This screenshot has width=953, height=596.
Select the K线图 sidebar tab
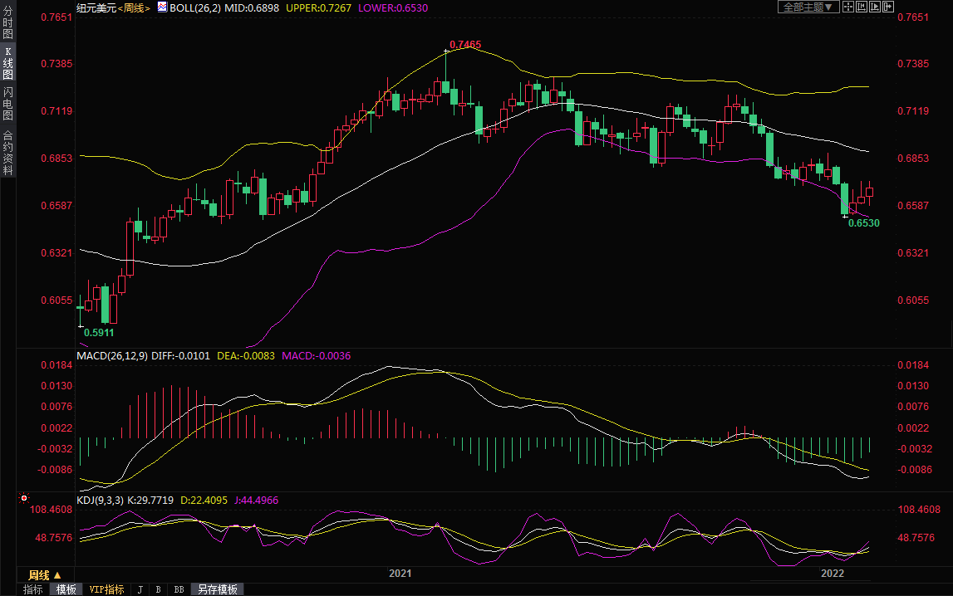7,63
